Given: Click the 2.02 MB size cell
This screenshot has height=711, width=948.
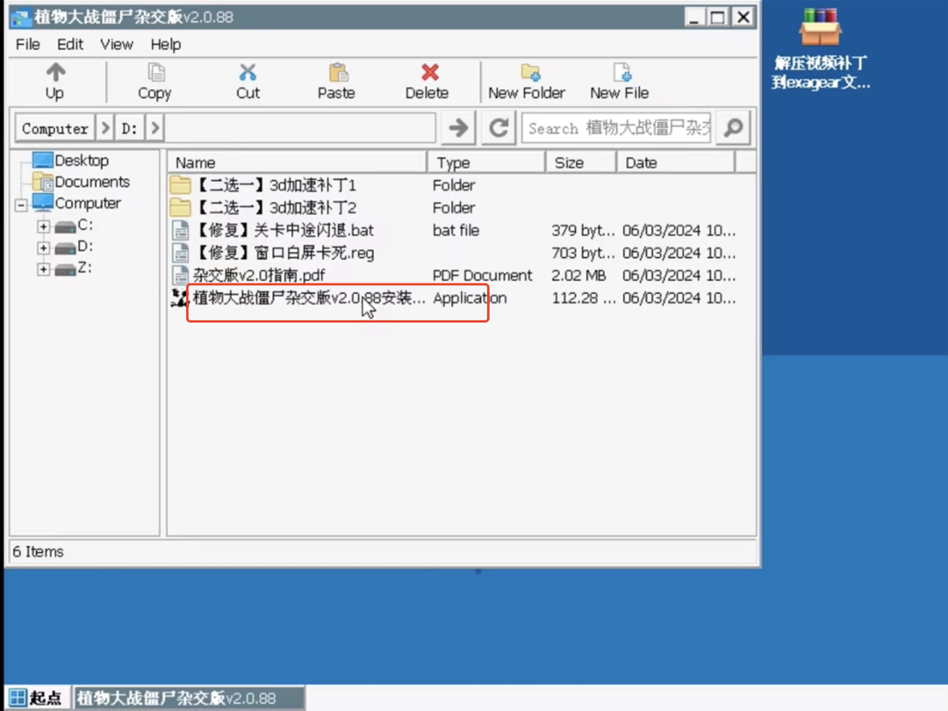Looking at the screenshot, I should pos(578,275).
